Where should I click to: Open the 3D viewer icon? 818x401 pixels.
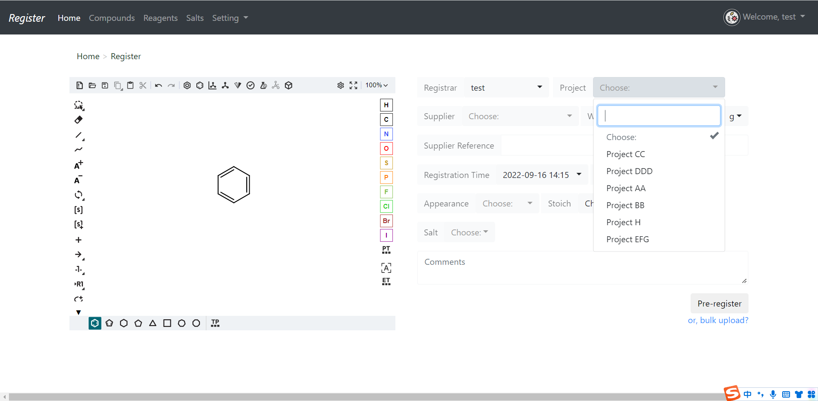288,86
